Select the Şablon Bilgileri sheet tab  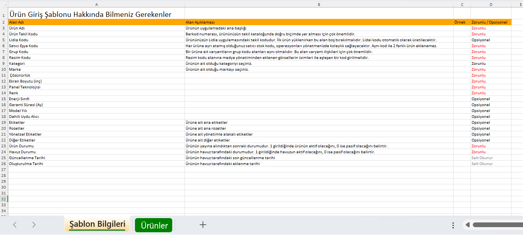click(x=97, y=225)
